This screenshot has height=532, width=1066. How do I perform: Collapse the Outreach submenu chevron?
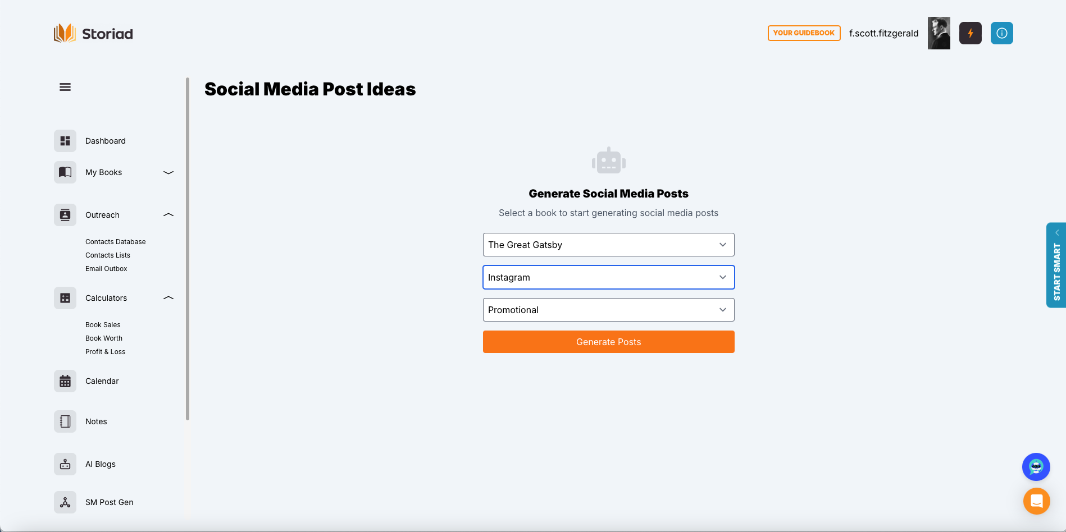(168, 215)
